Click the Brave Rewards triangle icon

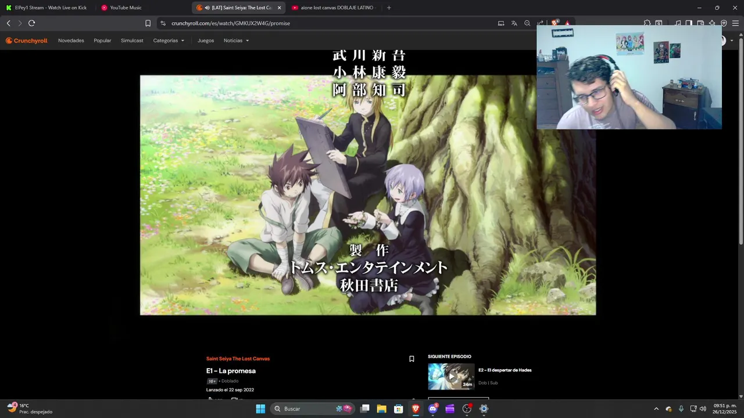click(x=567, y=23)
